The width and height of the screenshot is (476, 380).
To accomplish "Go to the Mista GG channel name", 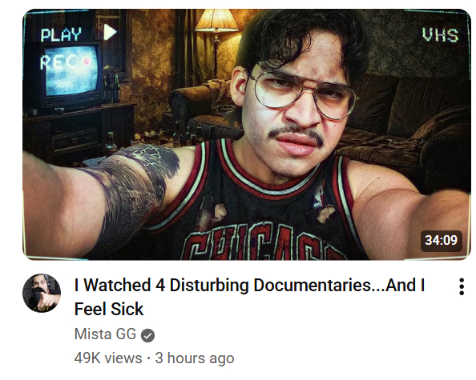I will [105, 334].
